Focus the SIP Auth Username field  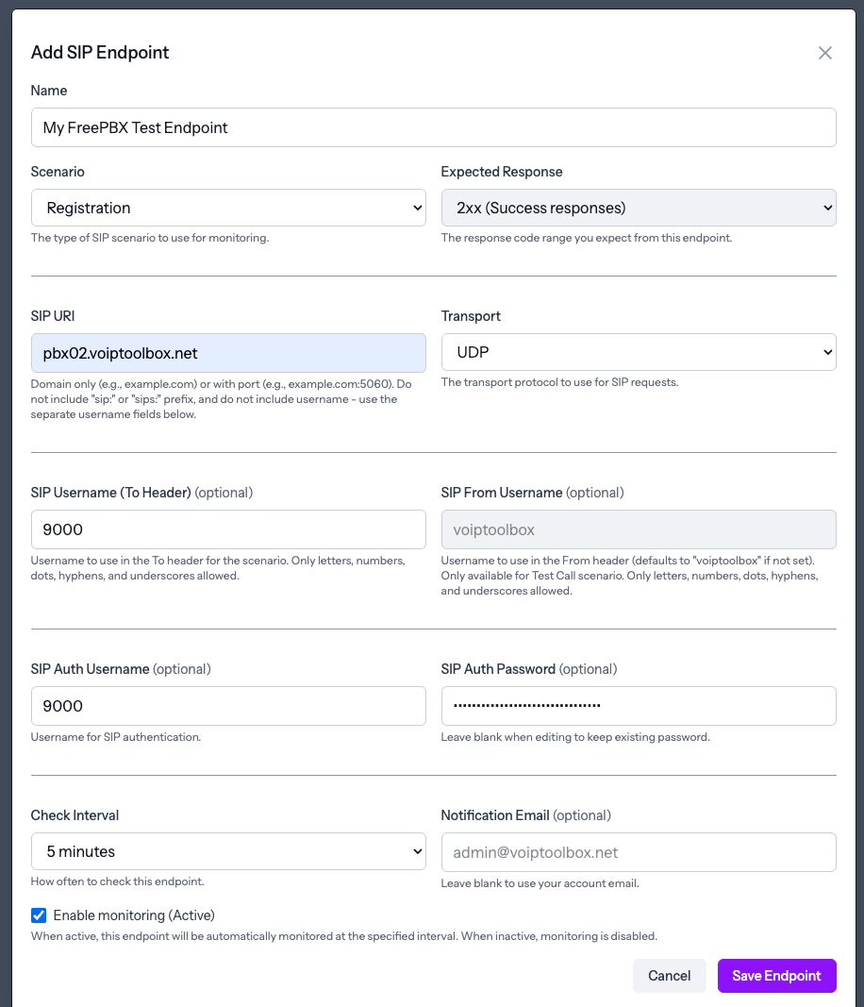tap(228, 705)
